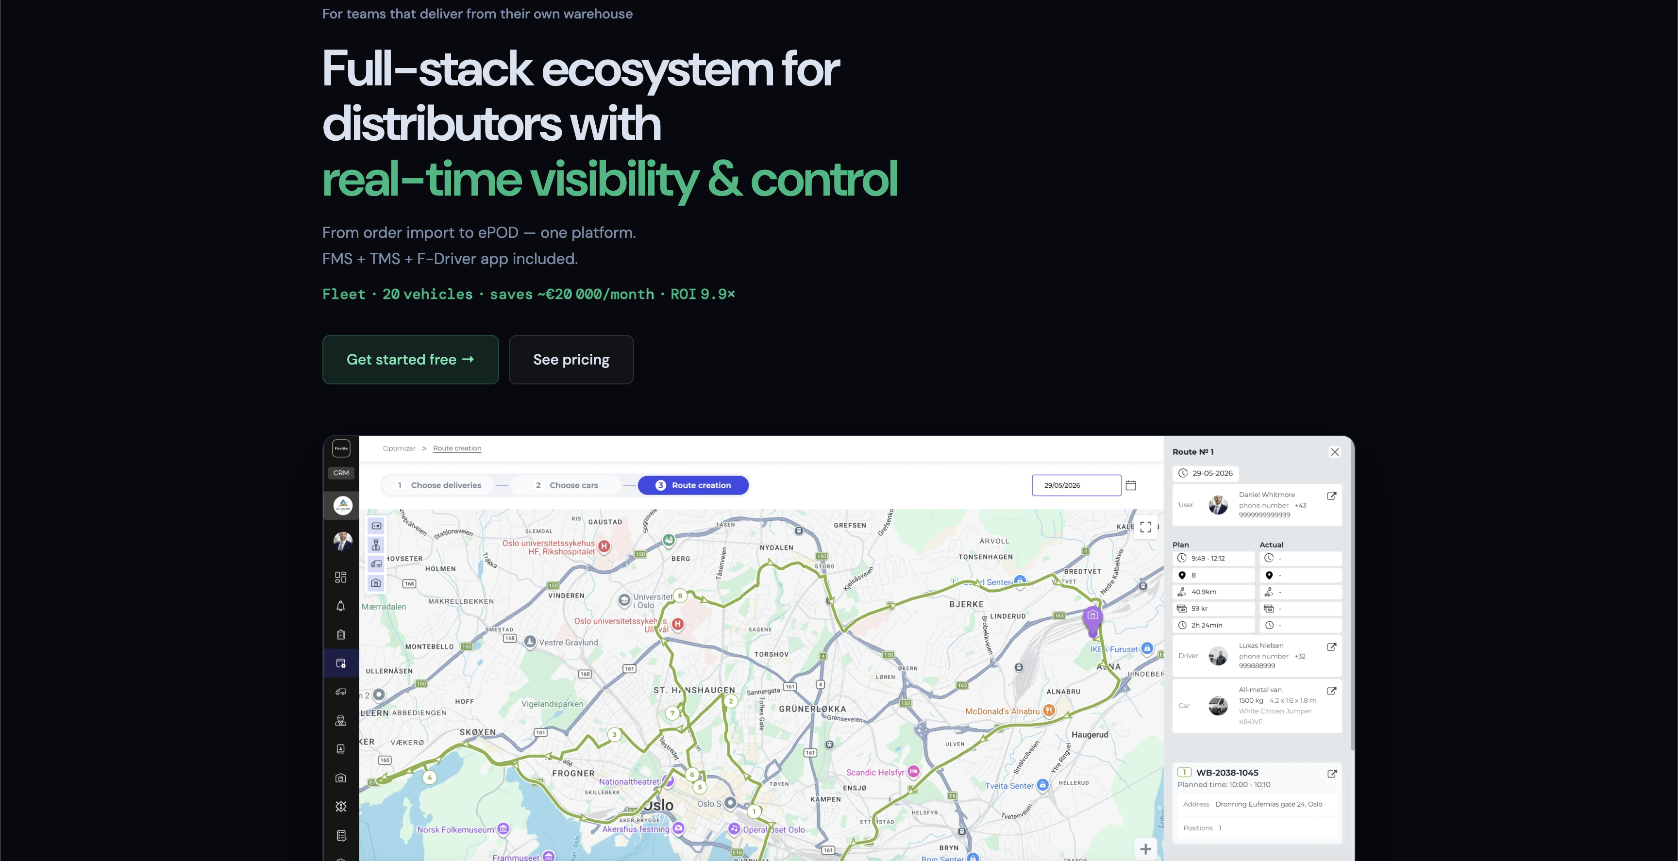Viewport: 1678px width, 861px height.
Task: Open the drivers icon in sidebar
Action: [x=341, y=720]
